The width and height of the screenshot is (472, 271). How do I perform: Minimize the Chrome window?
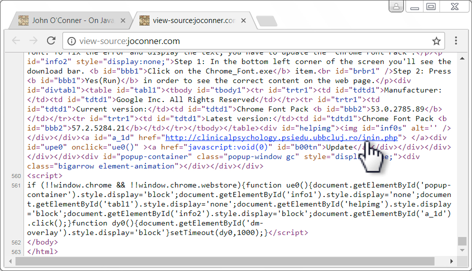tap(415, 6)
